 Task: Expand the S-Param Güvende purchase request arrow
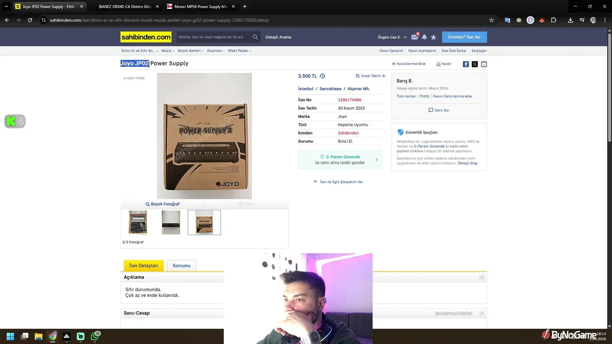pyautogui.click(x=377, y=160)
